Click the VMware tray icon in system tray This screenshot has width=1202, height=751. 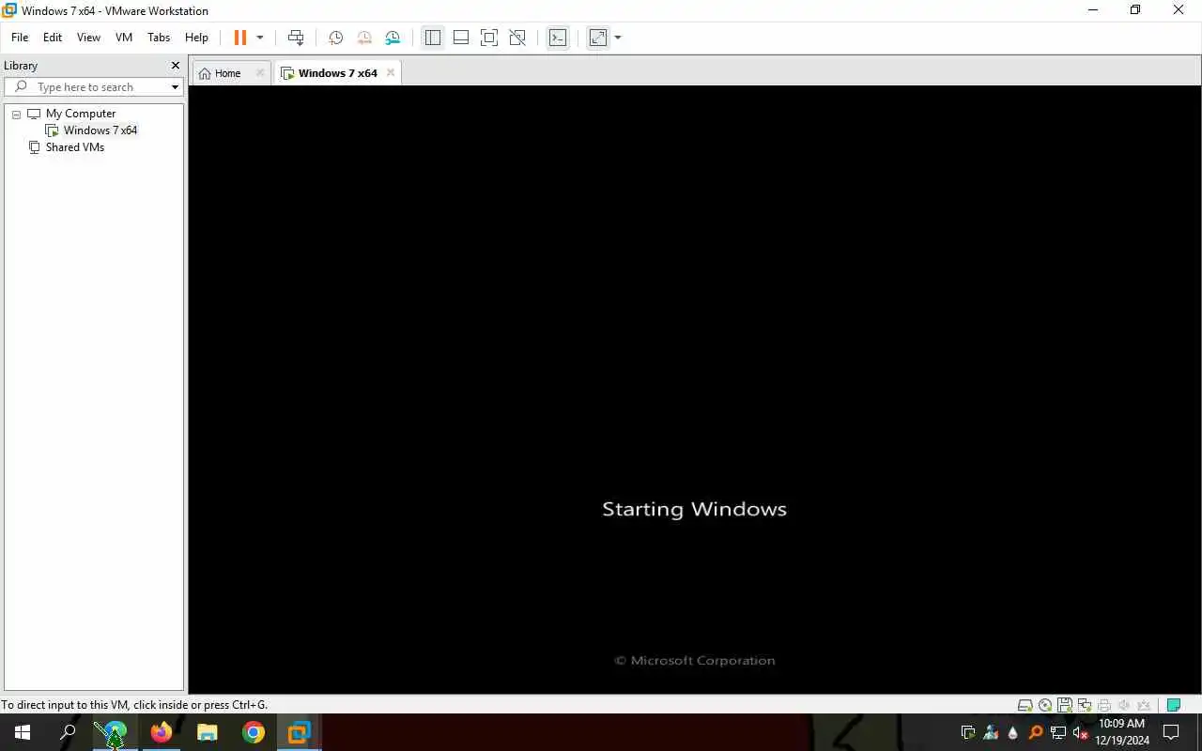(x=968, y=732)
